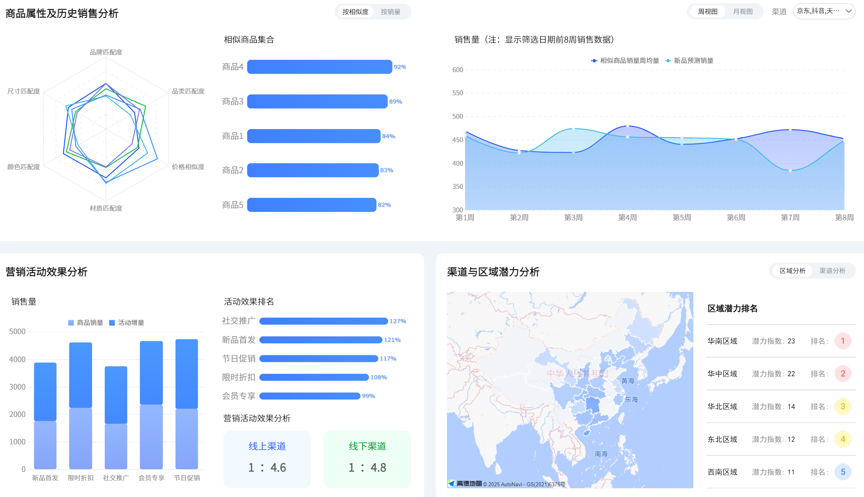Switch to 渠道分析 view
This screenshot has height=497, width=864.
(x=832, y=271)
